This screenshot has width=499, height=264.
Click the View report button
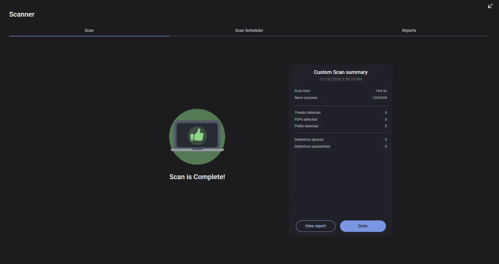[315, 226]
